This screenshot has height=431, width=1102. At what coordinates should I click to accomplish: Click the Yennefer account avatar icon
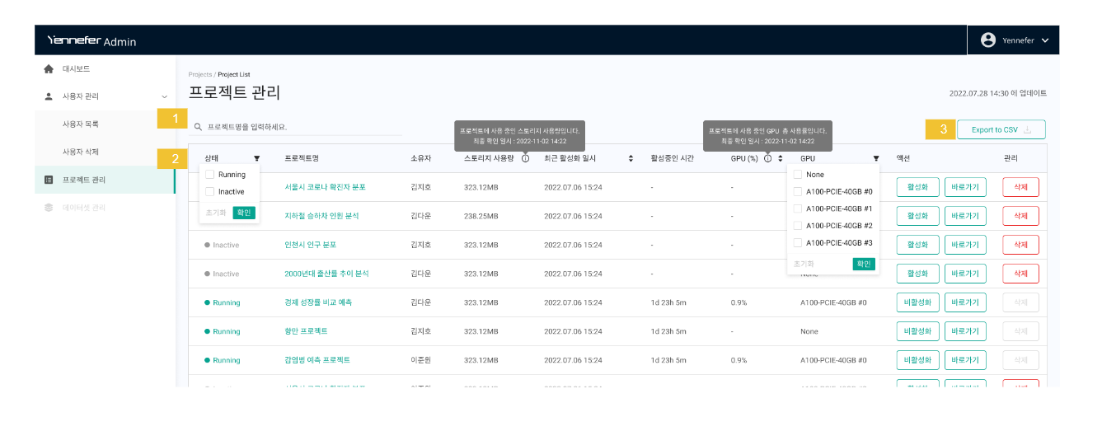point(988,40)
